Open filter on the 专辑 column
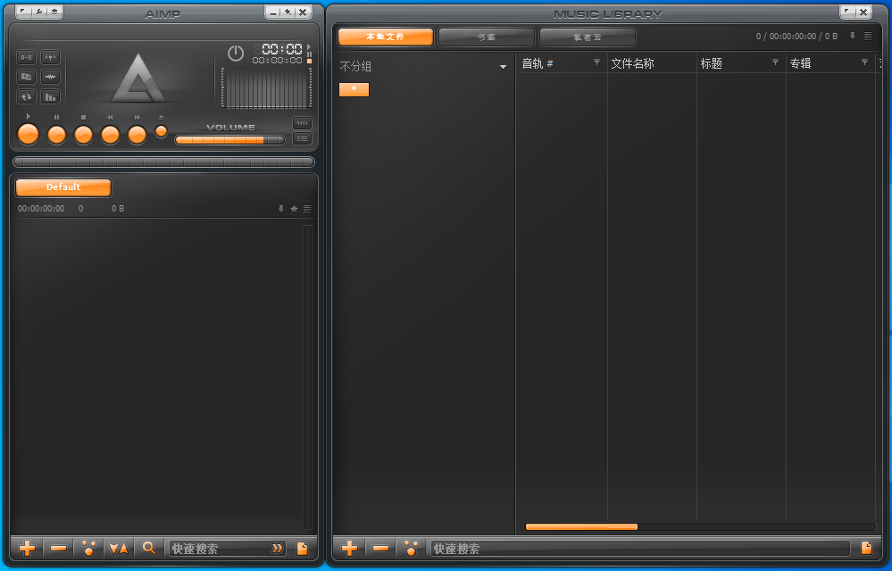 point(864,62)
